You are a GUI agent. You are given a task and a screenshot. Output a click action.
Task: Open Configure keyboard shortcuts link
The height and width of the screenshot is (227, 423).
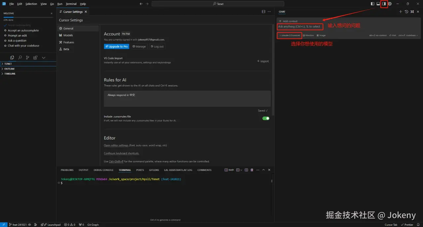[x=122, y=153]
